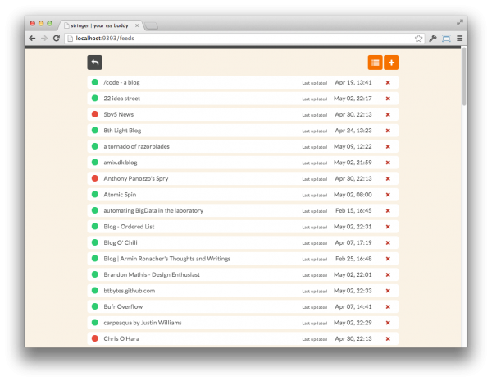Open 'a tornado of razorblades' link
The image size is (492, 382).
pyautogui.click(x=136, y=146)
